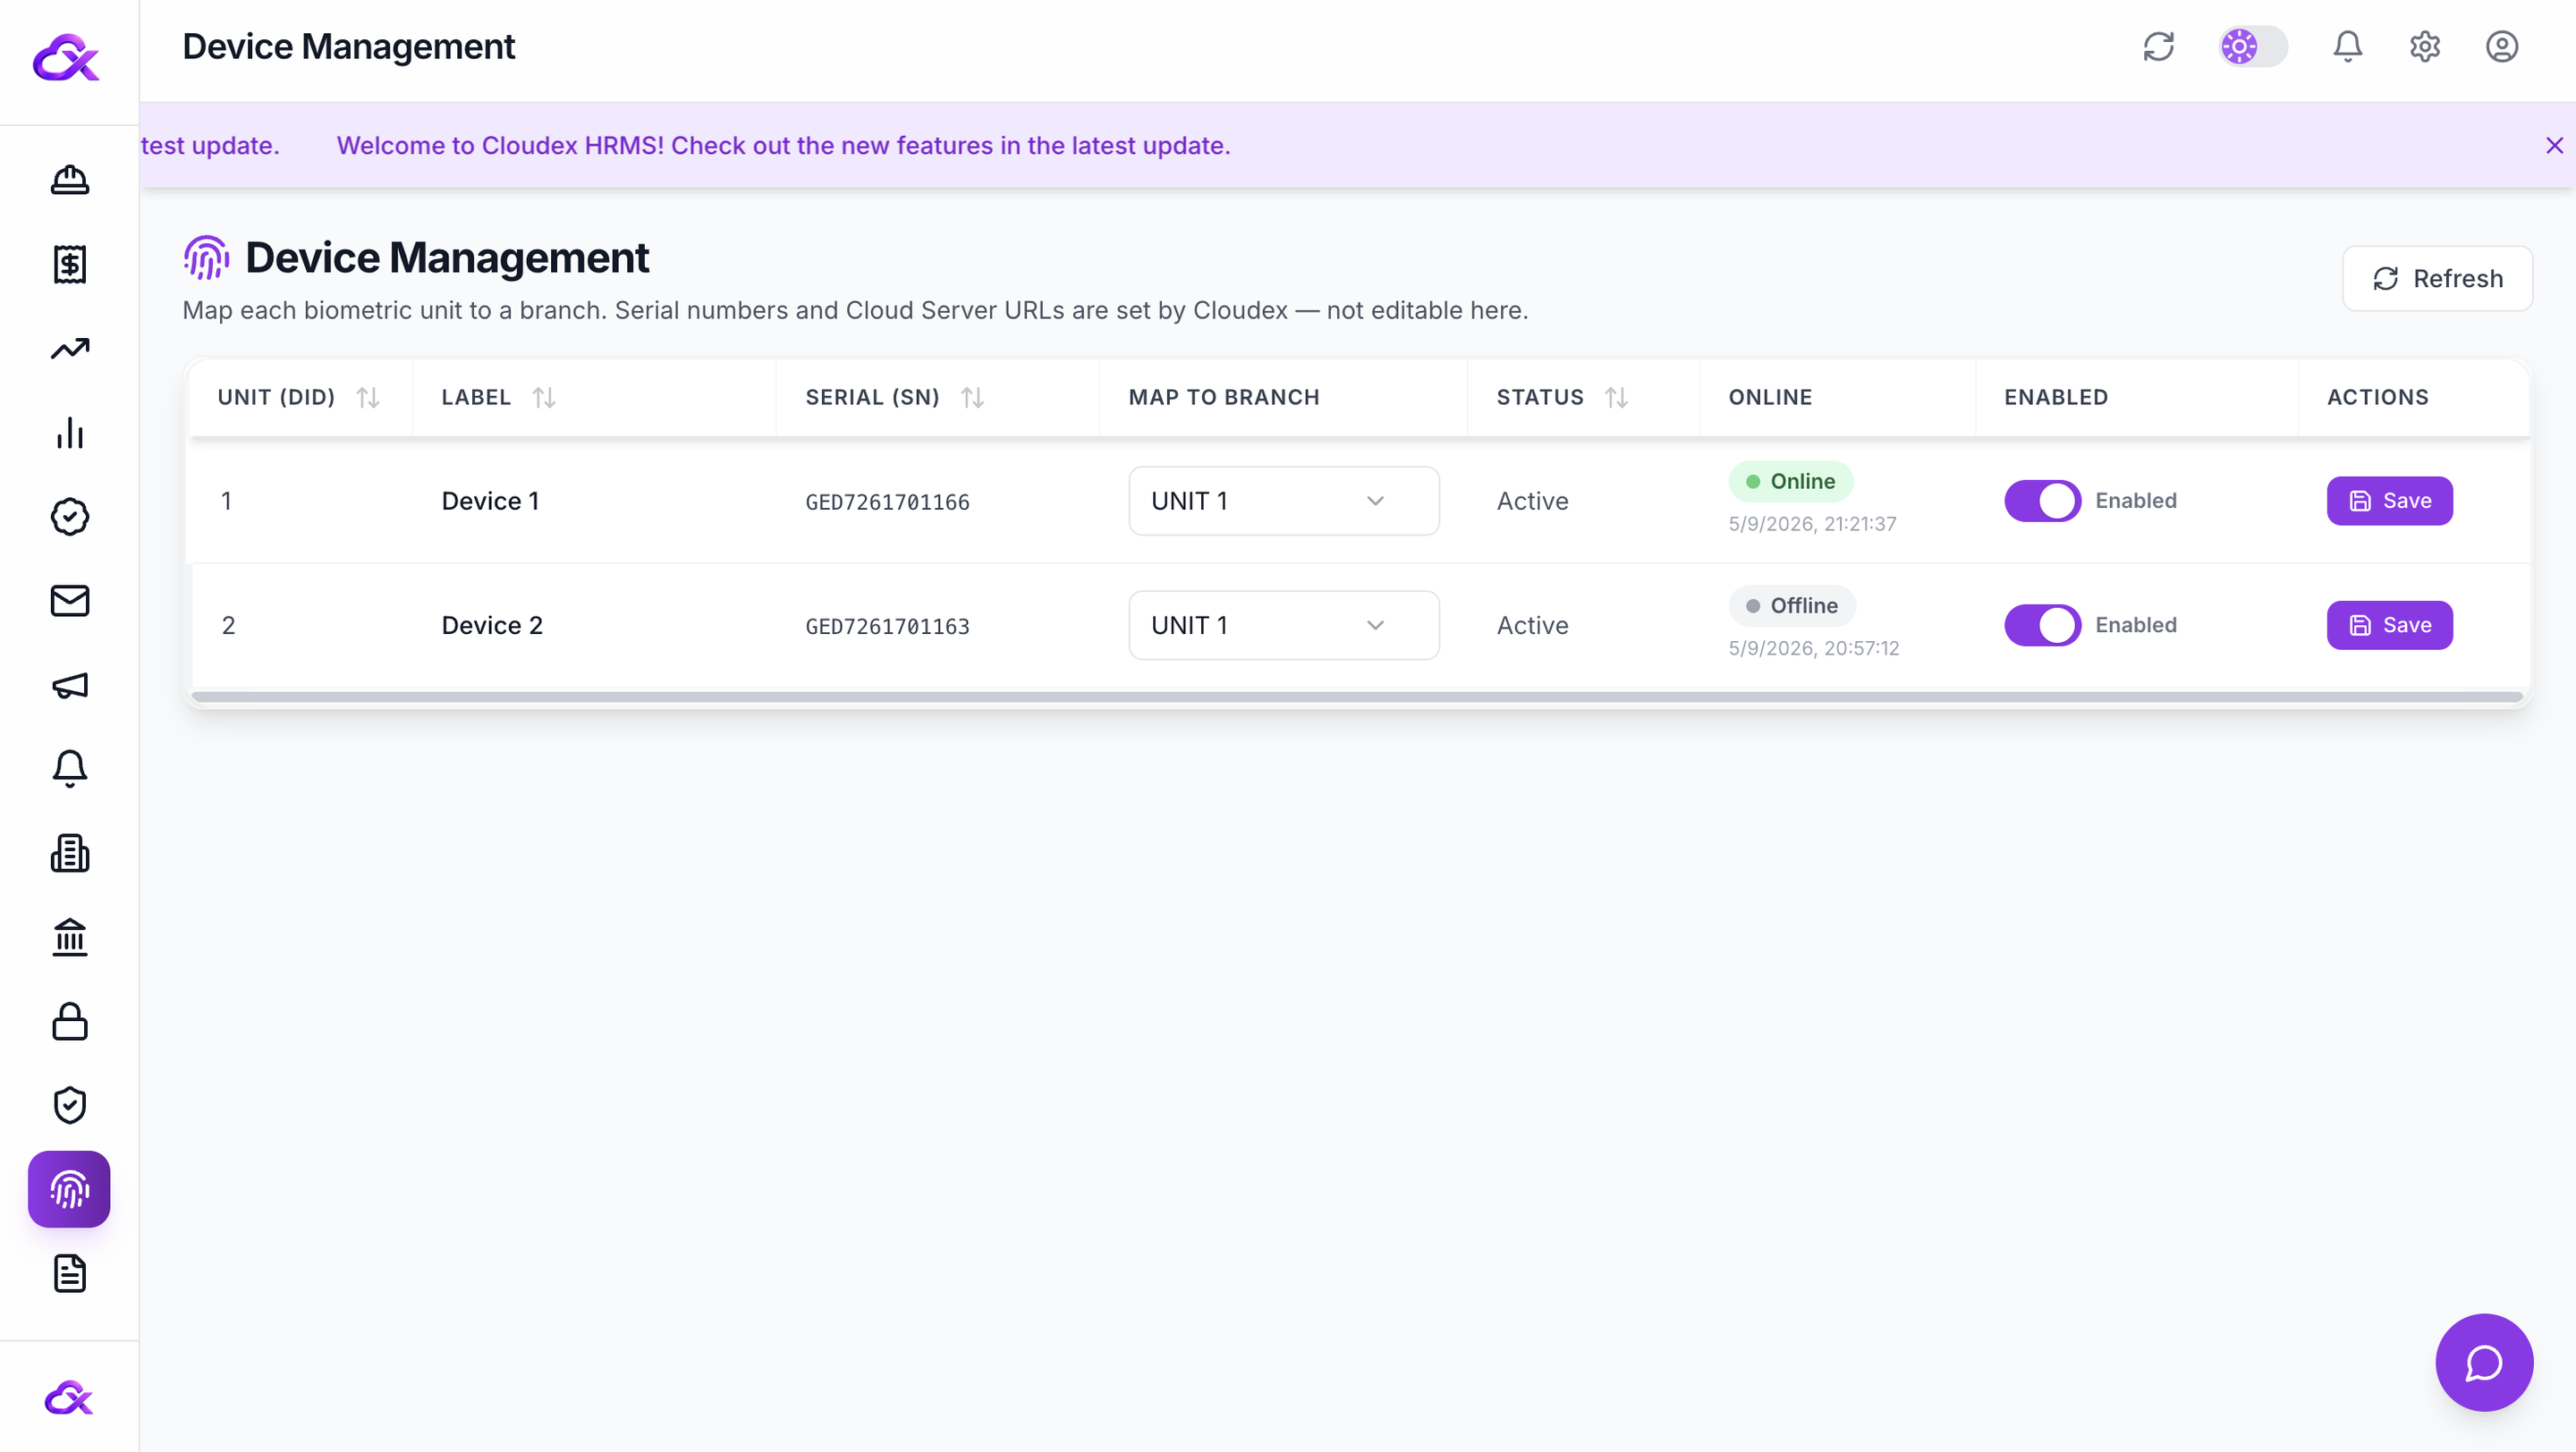The width and height of the screenshot is (2576, 1452).
Task: Click the Refresh button
Action: coord(2437,279)
